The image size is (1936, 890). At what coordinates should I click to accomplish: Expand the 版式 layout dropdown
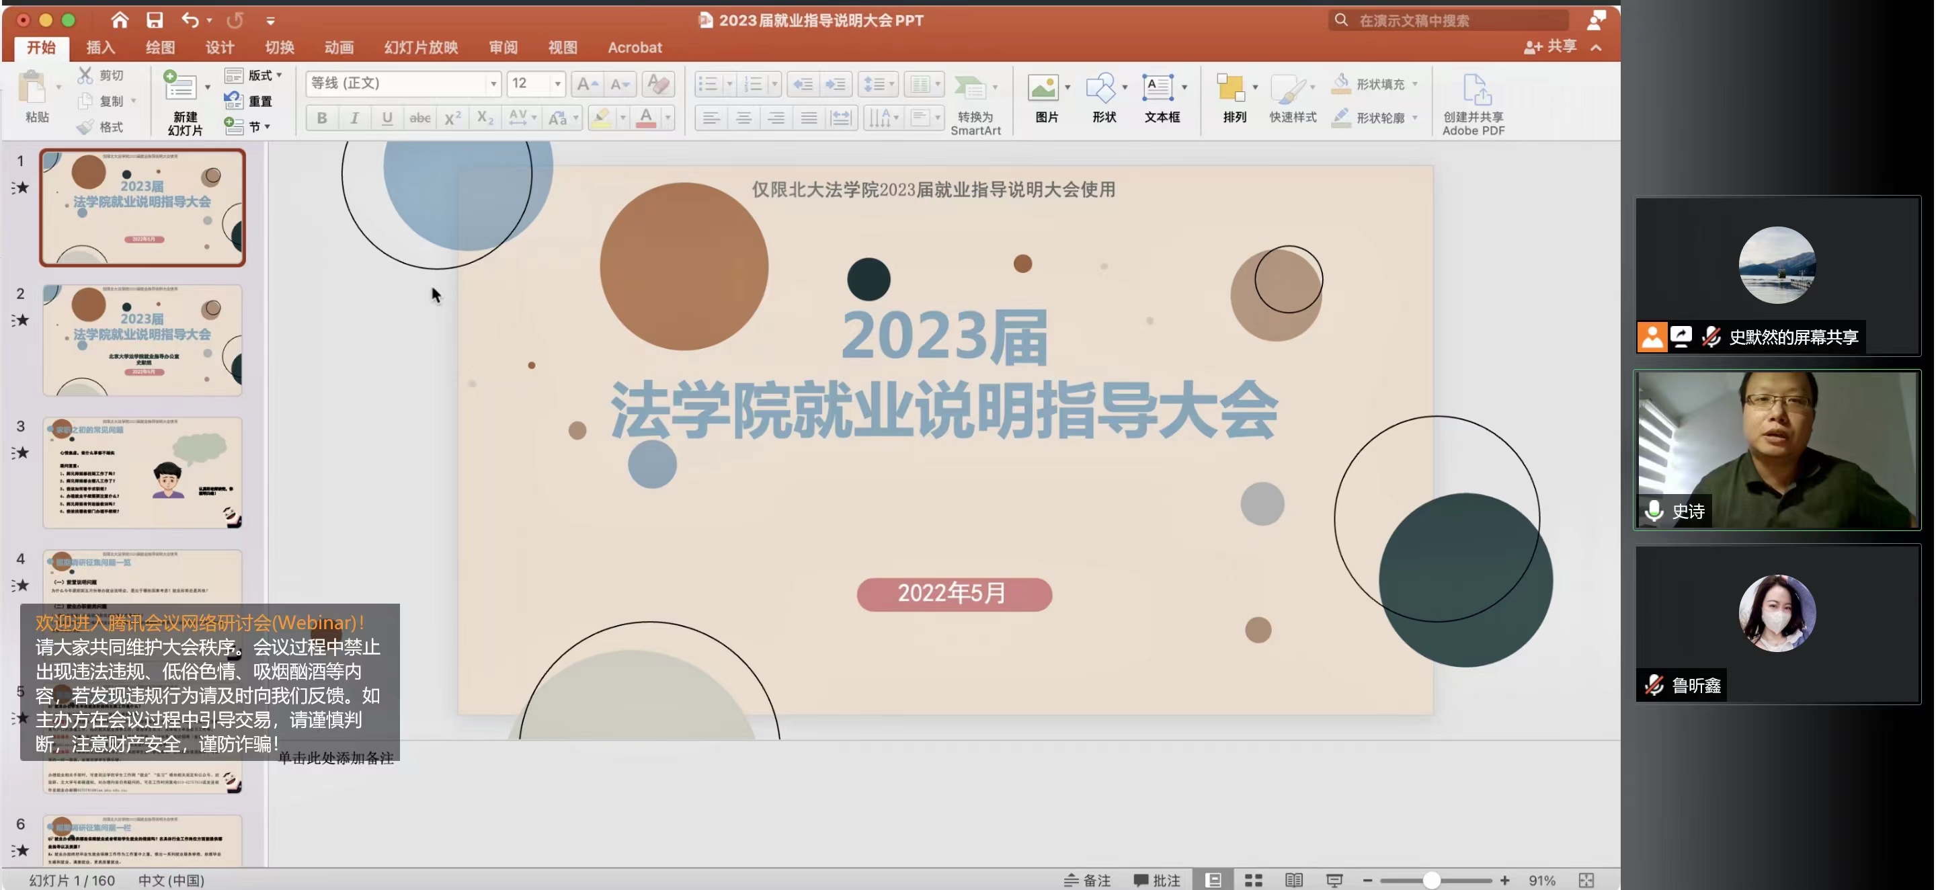[x=279, y=75]
